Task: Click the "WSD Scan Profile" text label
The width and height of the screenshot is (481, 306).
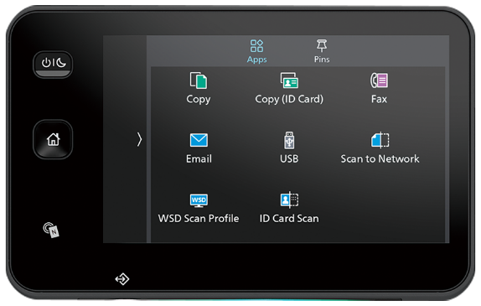Action: click(x=199, y=218)
